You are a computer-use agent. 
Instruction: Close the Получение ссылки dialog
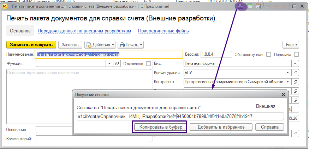283,95
